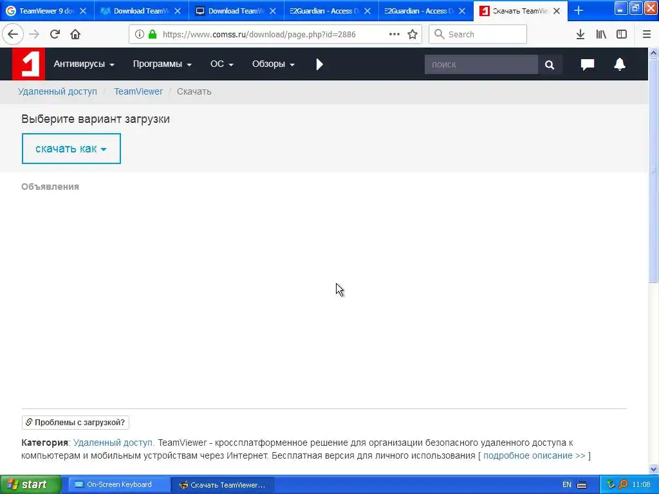Open the Firefox hamburger menu
659x494 pixels.
click(x=647, y=34)
